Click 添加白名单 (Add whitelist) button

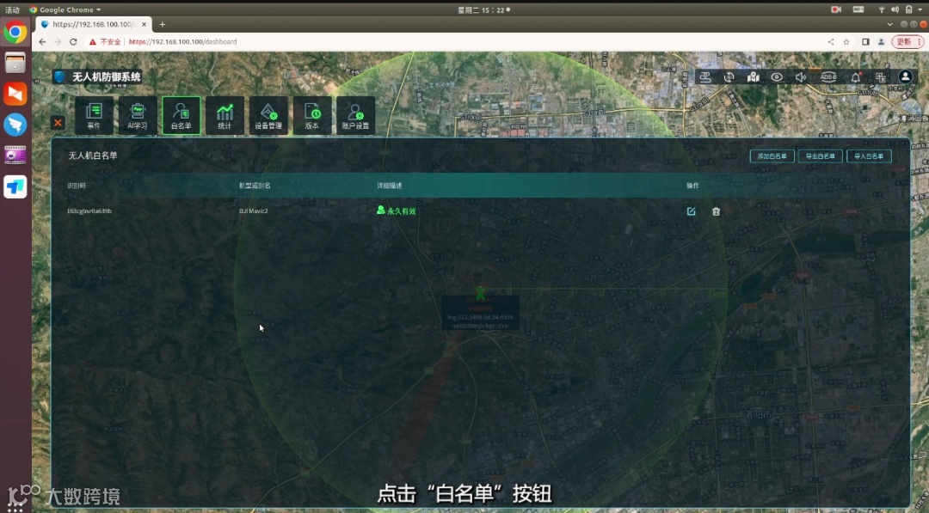click(x=772, y=156)
